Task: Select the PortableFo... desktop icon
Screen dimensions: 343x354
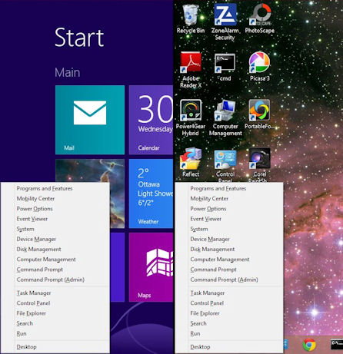Action: pos(260,114)
